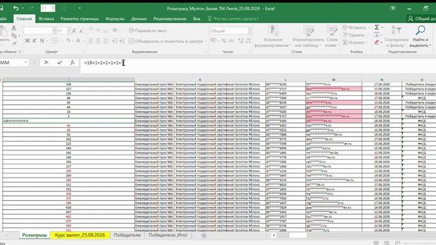Click the Increase Decimal icon
Image resolution: width=436 pixels, height=245 pixels.
[240, 41]
